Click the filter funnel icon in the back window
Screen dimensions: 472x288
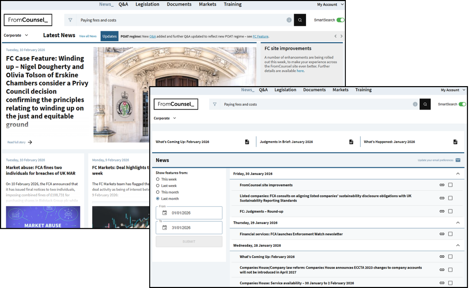click(x=70, y=20)
